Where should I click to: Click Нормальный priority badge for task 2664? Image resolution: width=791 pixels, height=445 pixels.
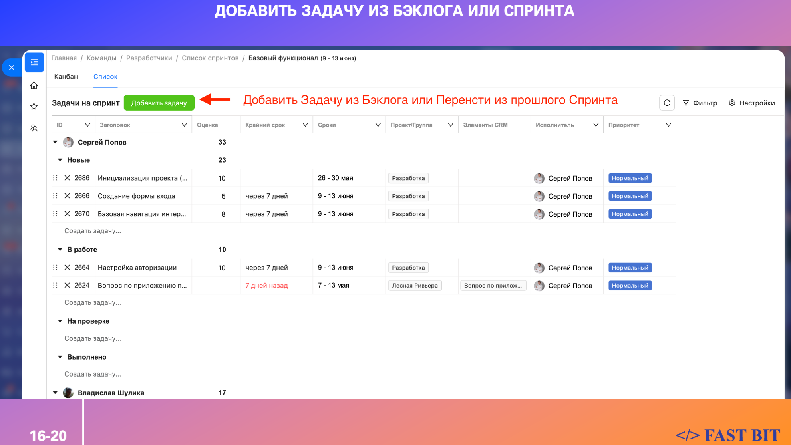point(630,268)
